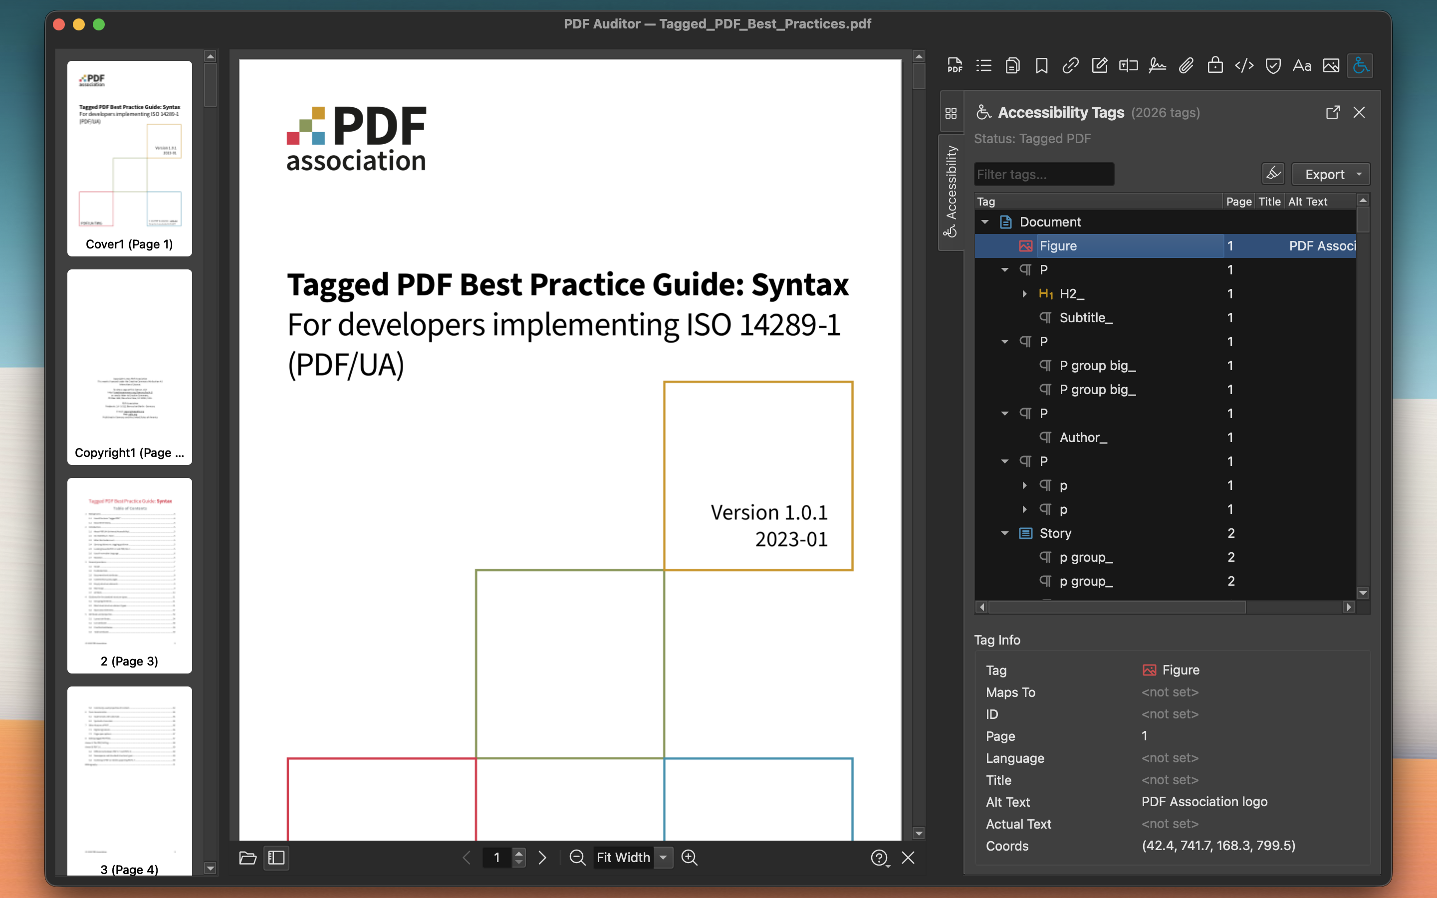1437x898 pixels.
Task: Open the Fit Width zoom dropdown
Action: click(663, 858)
